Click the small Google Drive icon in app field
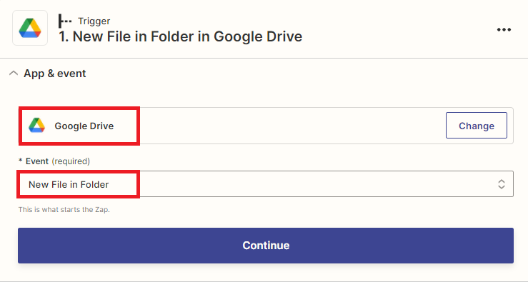The image size is (528, 282). [36, 126]
